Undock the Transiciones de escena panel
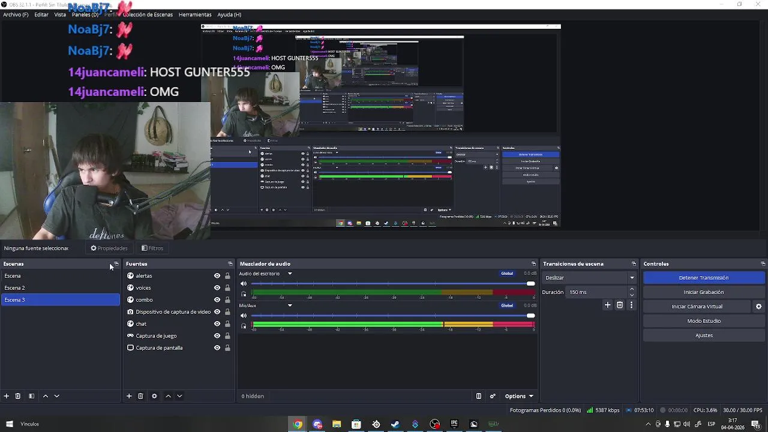 pyautogui.click(x=634, y=264)
